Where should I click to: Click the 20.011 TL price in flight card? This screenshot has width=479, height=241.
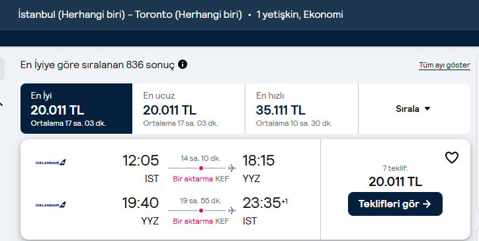[395, 181]
